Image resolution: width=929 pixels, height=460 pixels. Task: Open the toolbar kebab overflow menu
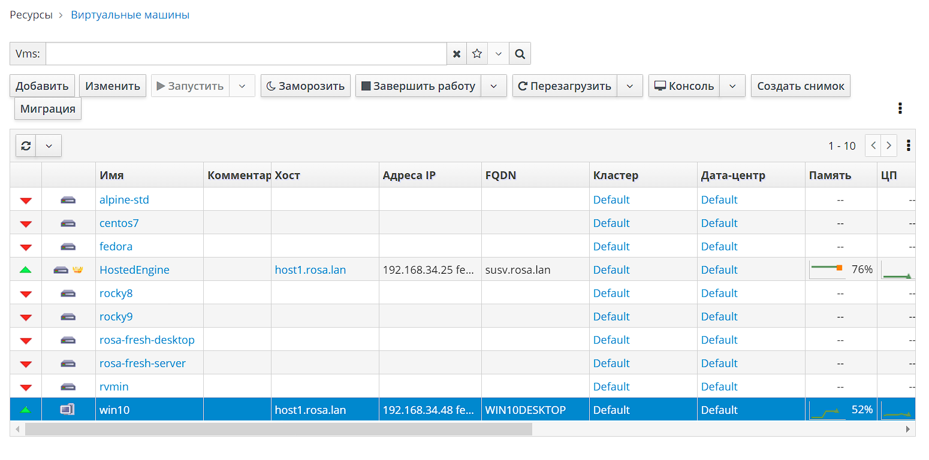(900, 108)
